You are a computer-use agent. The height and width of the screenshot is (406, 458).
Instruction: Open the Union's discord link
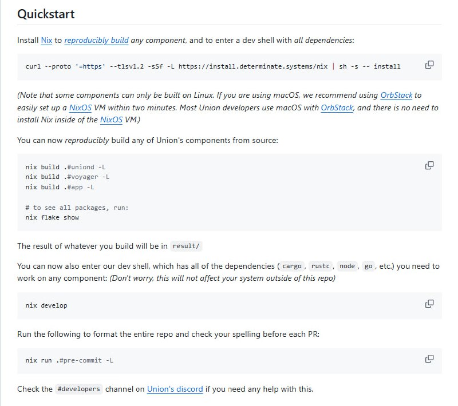tap(175, 389)
